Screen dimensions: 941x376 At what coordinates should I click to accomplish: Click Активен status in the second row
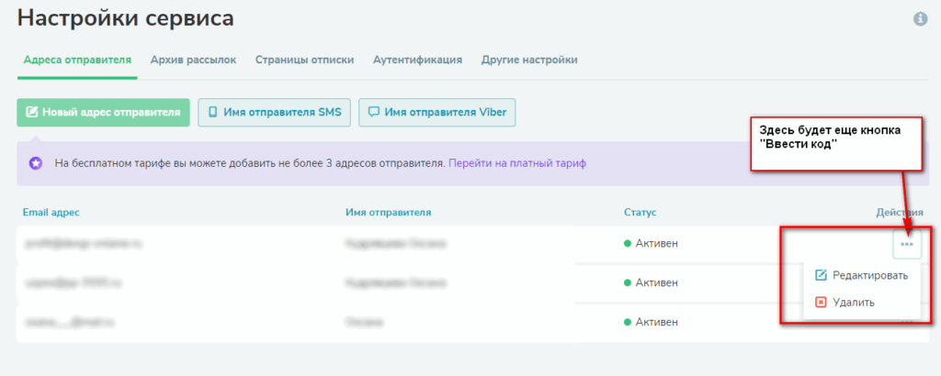click(651, 282)
